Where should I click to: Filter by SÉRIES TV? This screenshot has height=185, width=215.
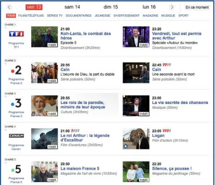(55, 15)
